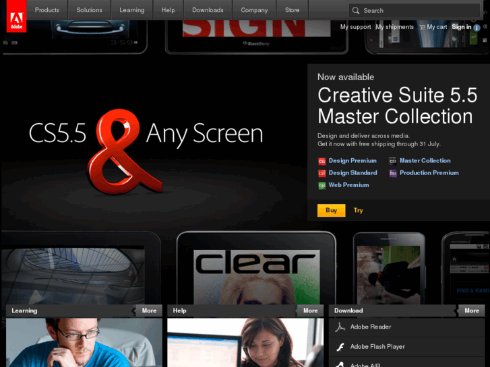Click the Sign in link
The image size is (490, 367).
(462, 27)
